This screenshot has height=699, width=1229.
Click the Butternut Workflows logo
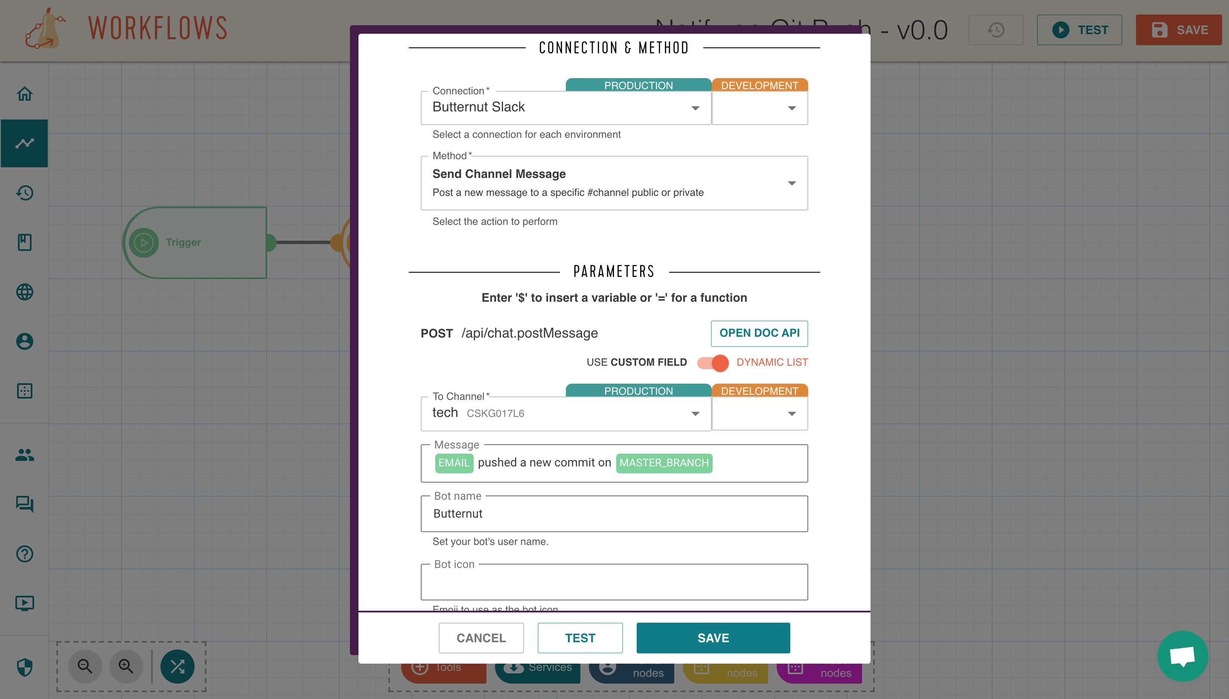coord(127,29)
